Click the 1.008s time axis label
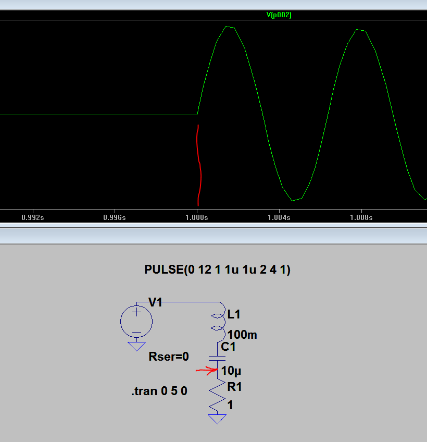 [361, 217]
